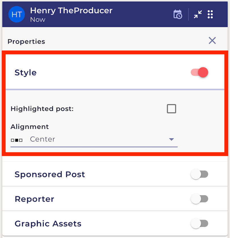Click the Now timestamp text

coord(38,20)
